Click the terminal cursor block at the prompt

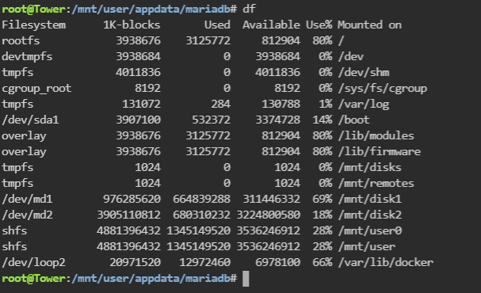[x=246, y=279]
